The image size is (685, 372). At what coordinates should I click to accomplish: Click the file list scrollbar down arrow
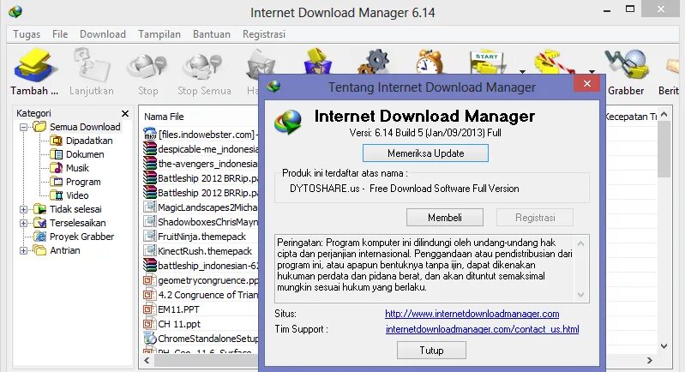click(664, 346)
